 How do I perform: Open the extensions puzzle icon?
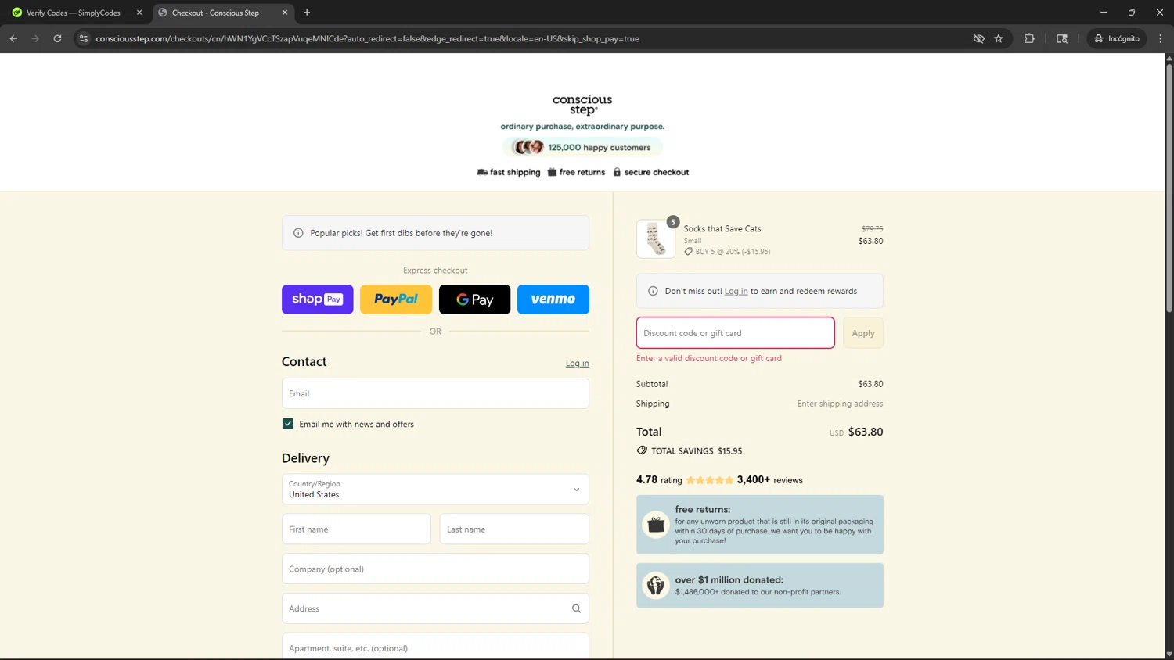(x=1029, y=38)
